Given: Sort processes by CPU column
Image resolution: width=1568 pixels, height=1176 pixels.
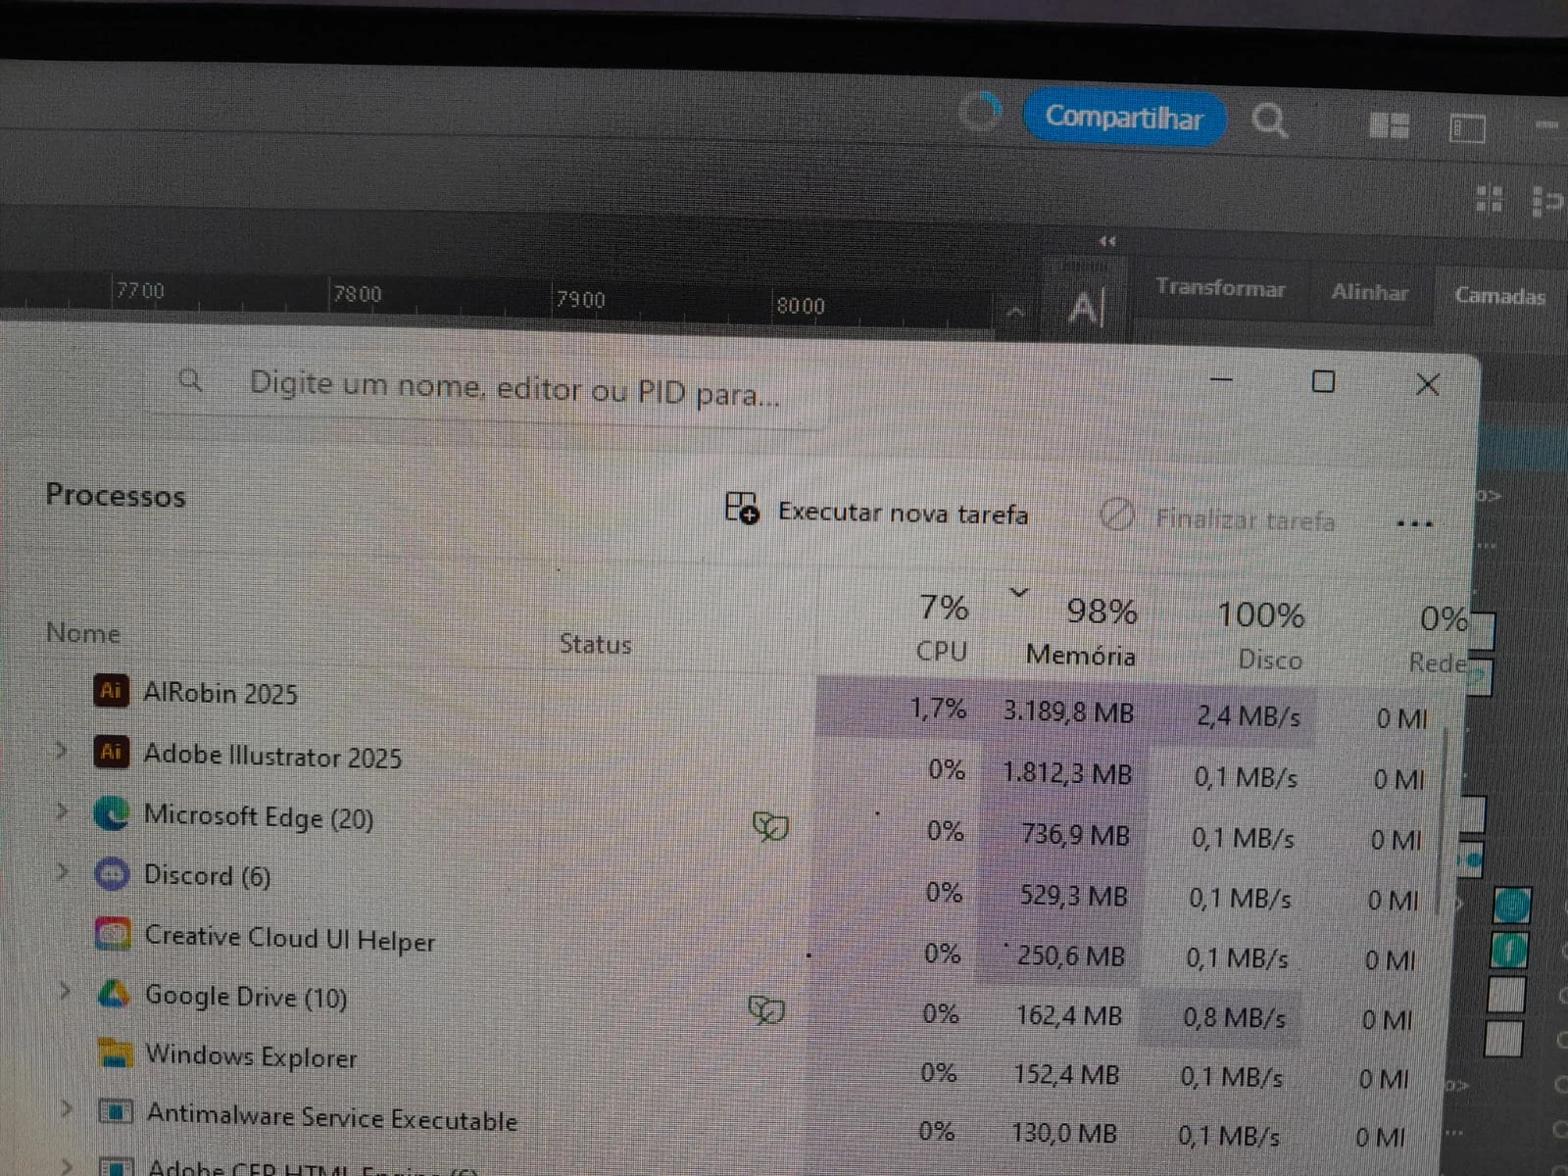Looking at the screenshot, I should (x=943, y=629).
